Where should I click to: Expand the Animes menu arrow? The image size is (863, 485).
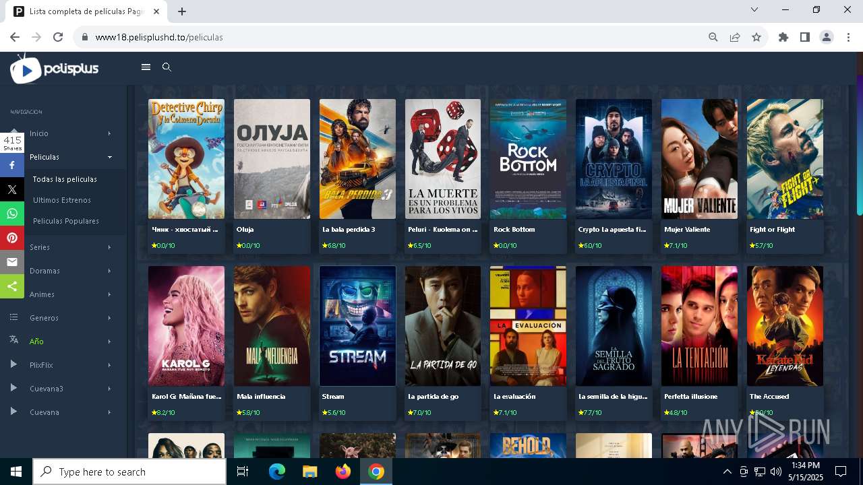(x=109, y=294)
